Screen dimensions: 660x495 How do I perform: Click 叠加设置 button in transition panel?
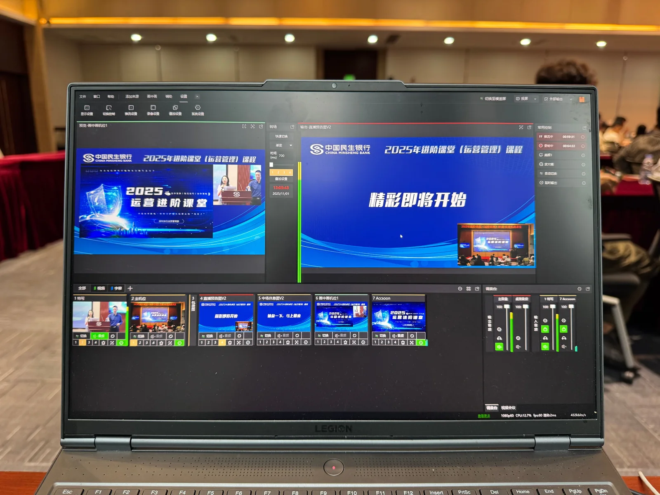click(x=281, y=179)
